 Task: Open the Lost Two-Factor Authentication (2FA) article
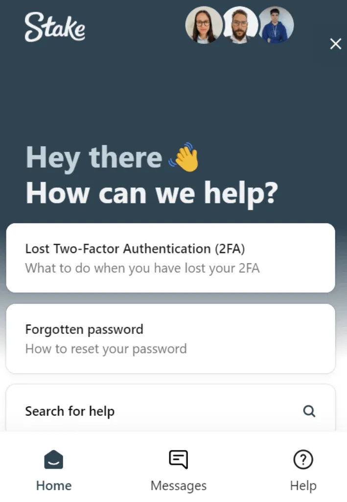point(135,249)
